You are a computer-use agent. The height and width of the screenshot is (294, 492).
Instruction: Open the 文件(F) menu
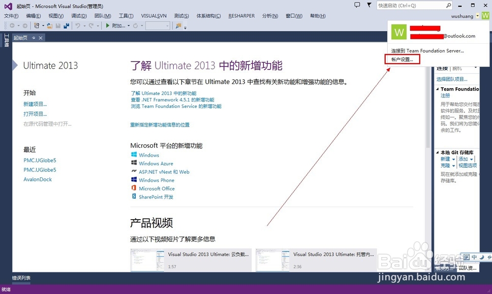pyautogui.click(x=11, y=16)
